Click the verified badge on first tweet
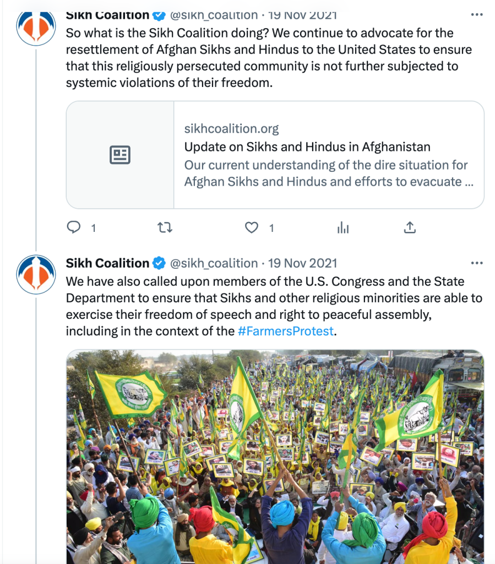495x564 pixels. tap(159, 15)
